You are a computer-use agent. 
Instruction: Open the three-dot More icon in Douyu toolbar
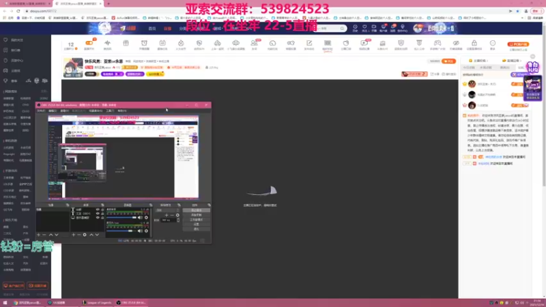point(492,44)
